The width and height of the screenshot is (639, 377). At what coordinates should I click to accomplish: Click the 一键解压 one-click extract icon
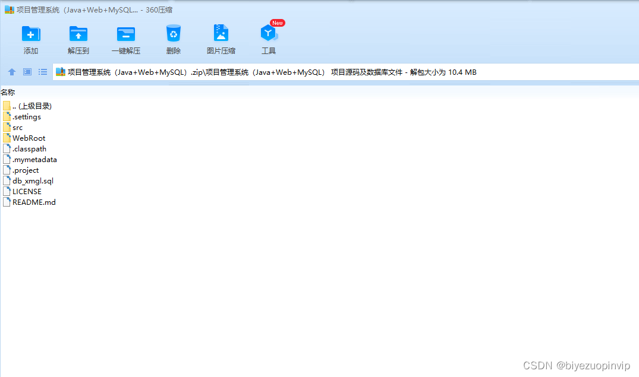(x=125, y=37)
